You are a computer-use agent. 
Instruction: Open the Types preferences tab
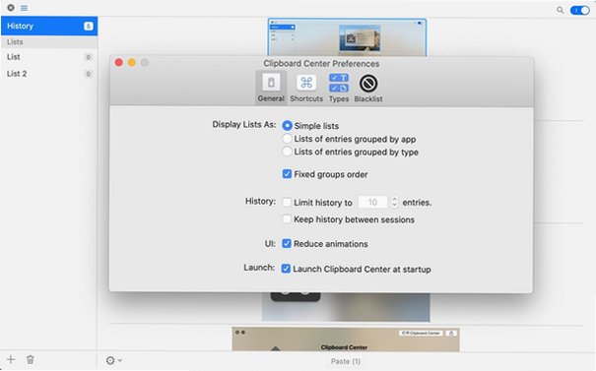338,88
